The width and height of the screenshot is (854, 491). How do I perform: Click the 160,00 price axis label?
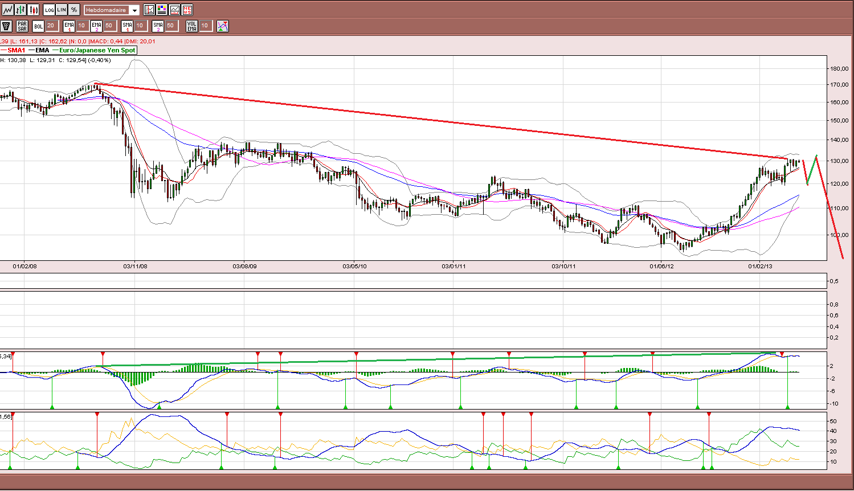coord(840,103)
